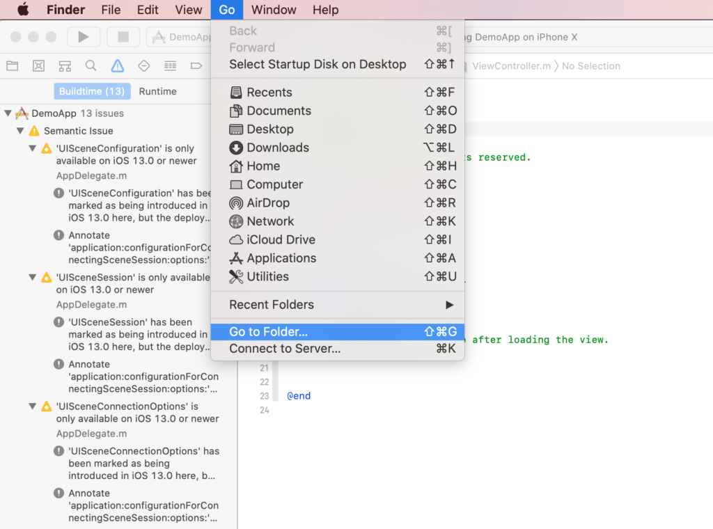
Task: Open the File menu
Action: [111, 10]
